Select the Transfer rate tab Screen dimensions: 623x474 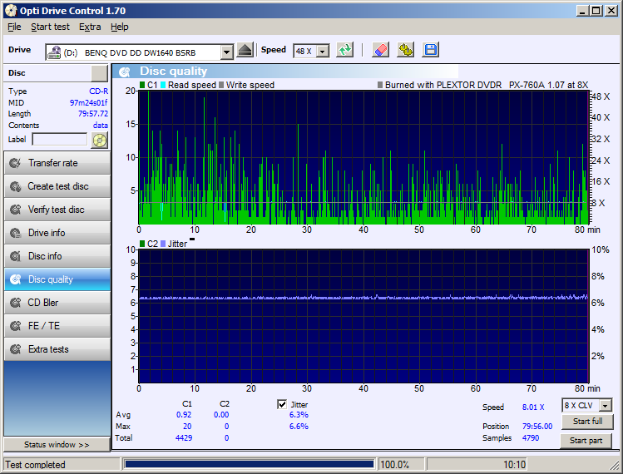pyautogui.click(x=57, y=163)
